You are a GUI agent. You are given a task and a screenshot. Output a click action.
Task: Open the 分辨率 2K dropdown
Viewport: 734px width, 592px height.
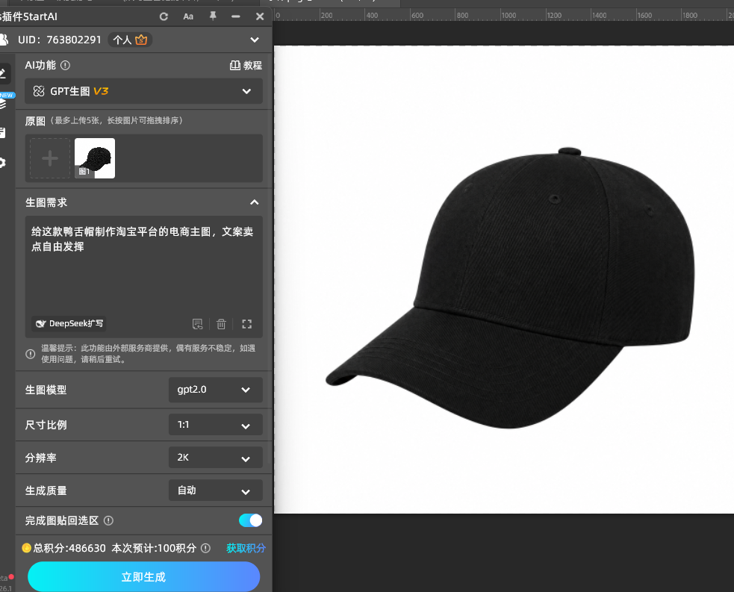pyautogui.click(x=215, y=458)
